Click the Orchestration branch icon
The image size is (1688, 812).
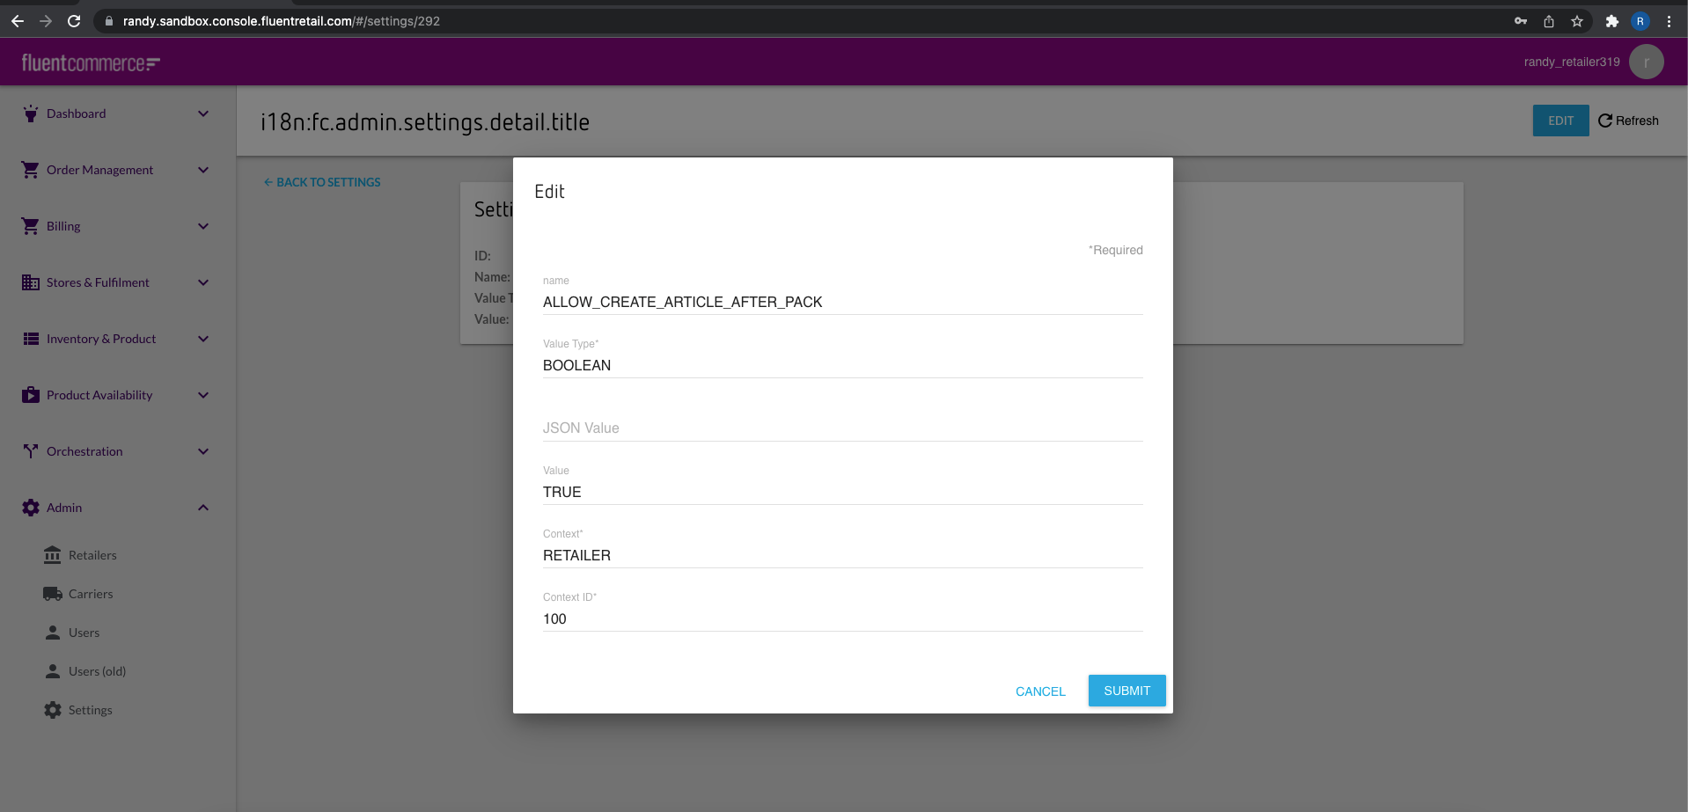pyautogui.click(x=31, y=451)
